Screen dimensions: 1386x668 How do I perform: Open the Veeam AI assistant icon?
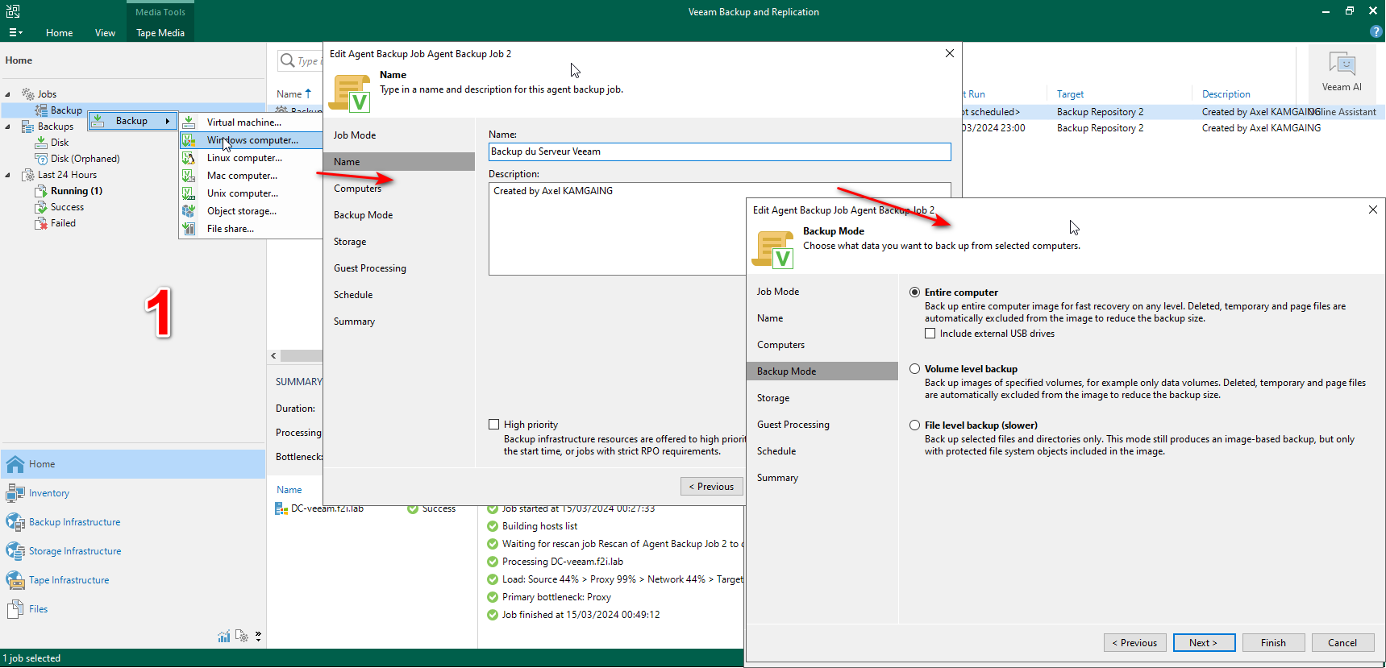[1342, 64]
